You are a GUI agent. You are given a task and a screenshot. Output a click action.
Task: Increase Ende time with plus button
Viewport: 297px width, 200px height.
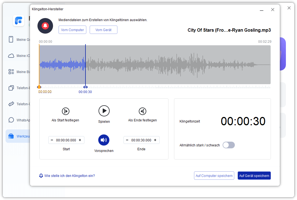(155, 140)
